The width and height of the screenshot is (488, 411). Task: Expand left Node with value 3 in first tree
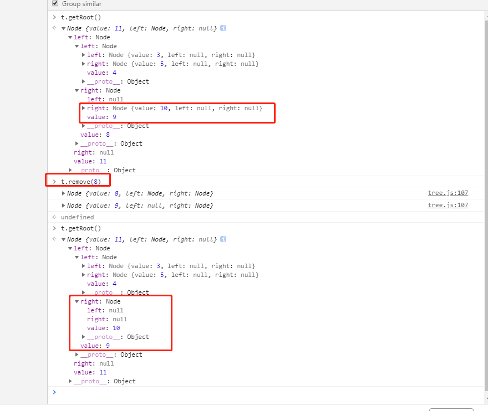point(83,55)
